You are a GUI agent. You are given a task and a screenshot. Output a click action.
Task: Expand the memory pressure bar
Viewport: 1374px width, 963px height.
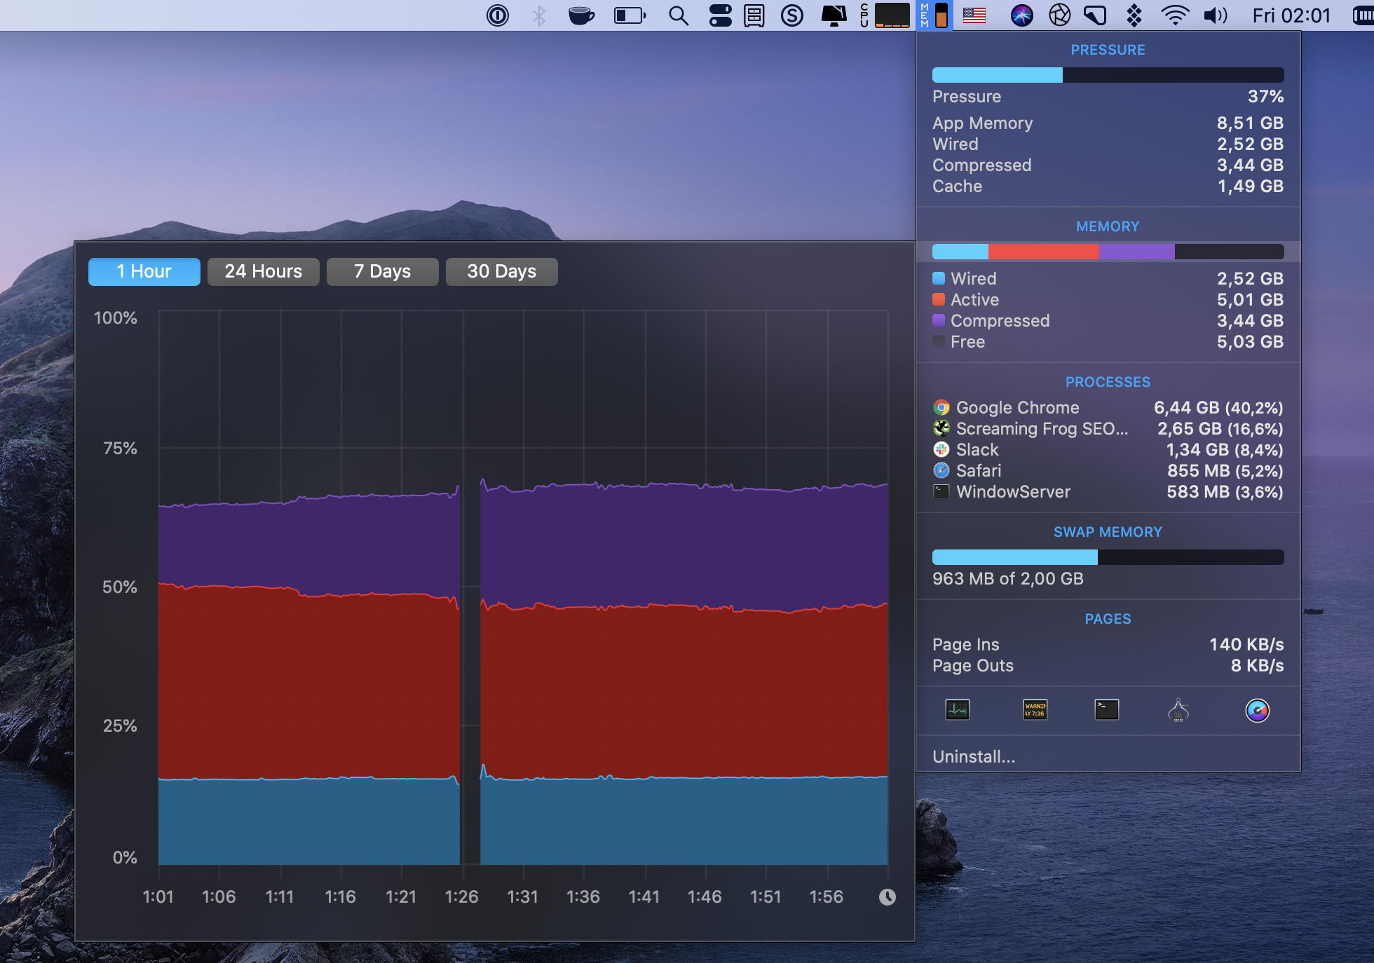[1108, 73]
